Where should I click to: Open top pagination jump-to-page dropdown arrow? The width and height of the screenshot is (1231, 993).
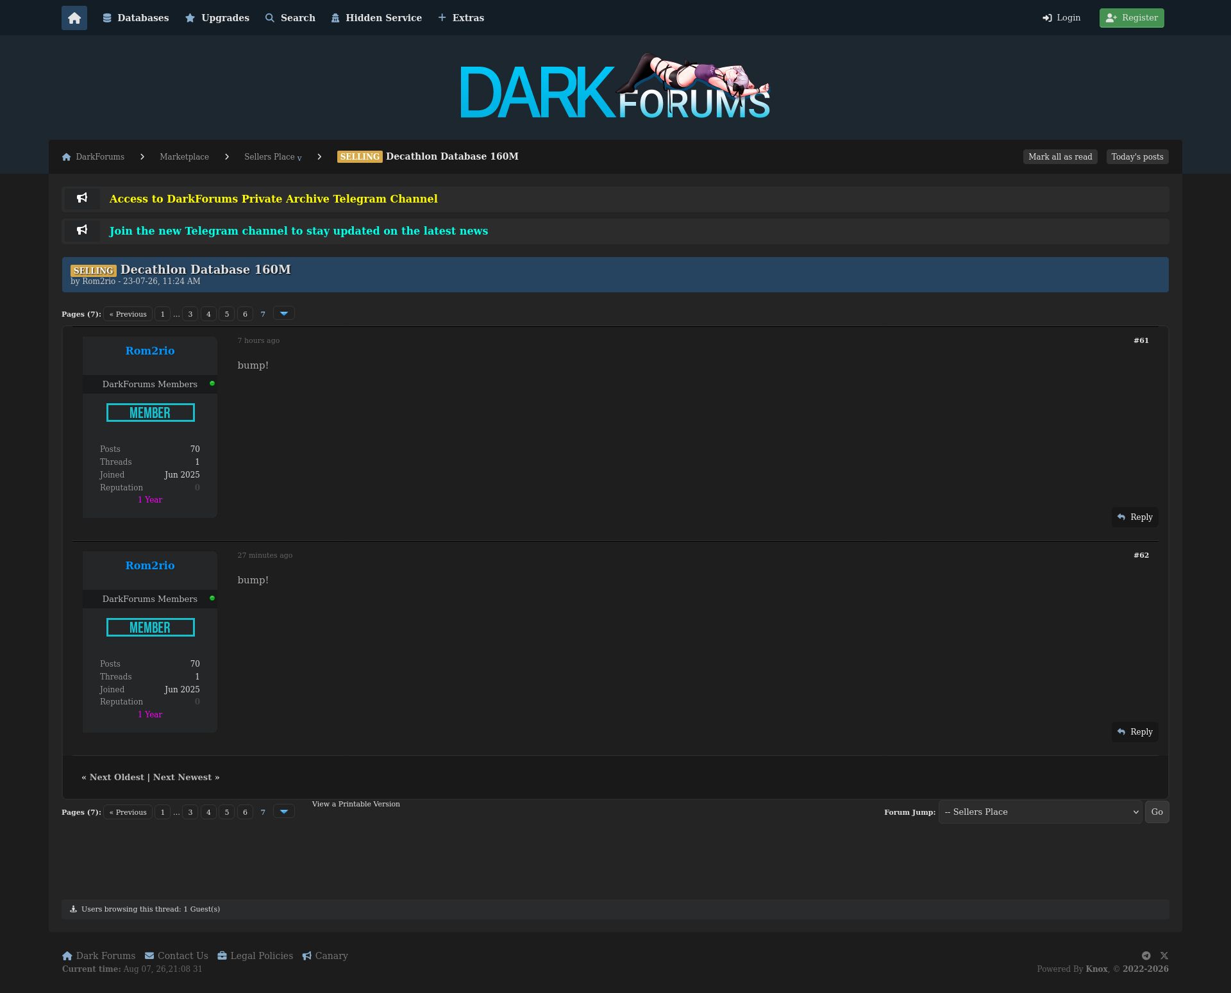[284, 313]
